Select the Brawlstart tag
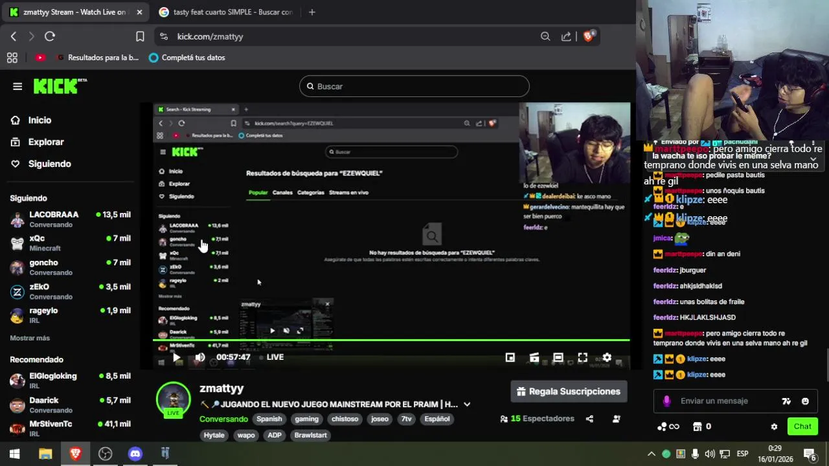Screen dimensions: 829x466 point(311,436)
